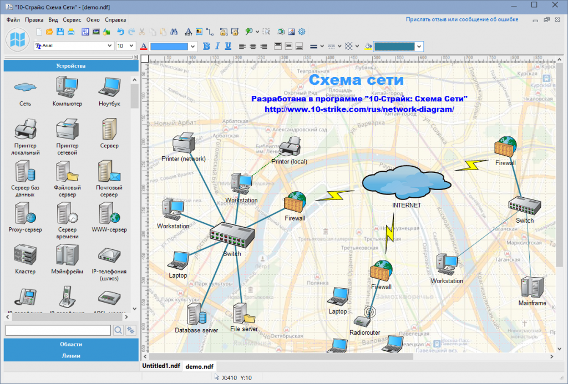The height and width of the screenshot is (384, 568).
Task: Pick the Компьютер device from palette
Action: point(67,92)
